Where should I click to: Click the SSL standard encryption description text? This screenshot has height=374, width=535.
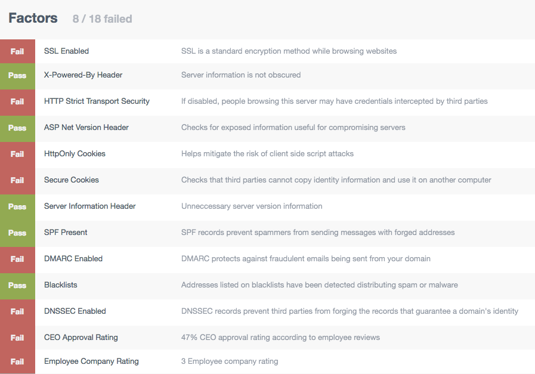(x=289, y=51)
